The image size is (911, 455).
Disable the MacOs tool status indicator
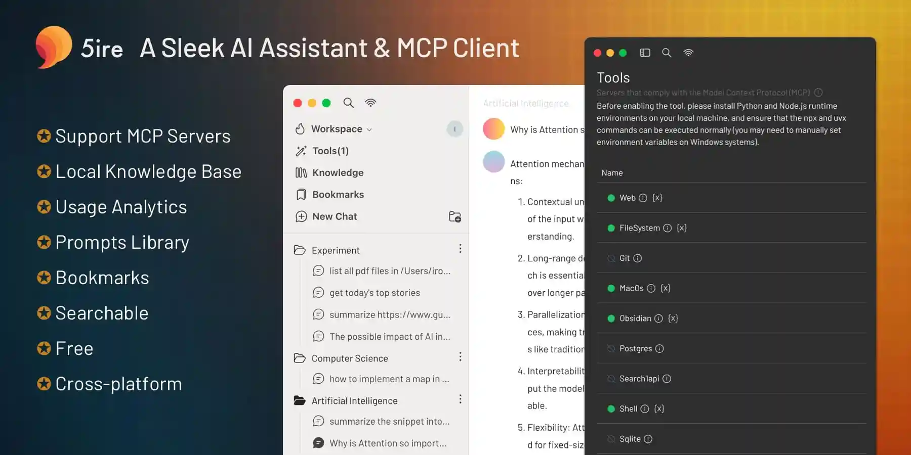coord(611,288)
